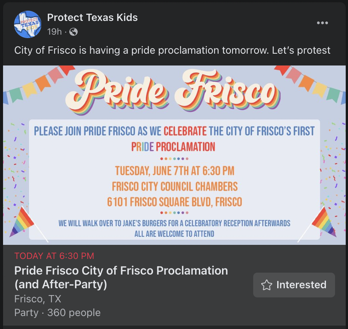The image size is (348, 329).
Task: Click the Frisco, TX event location
Action: coord(38,299)
